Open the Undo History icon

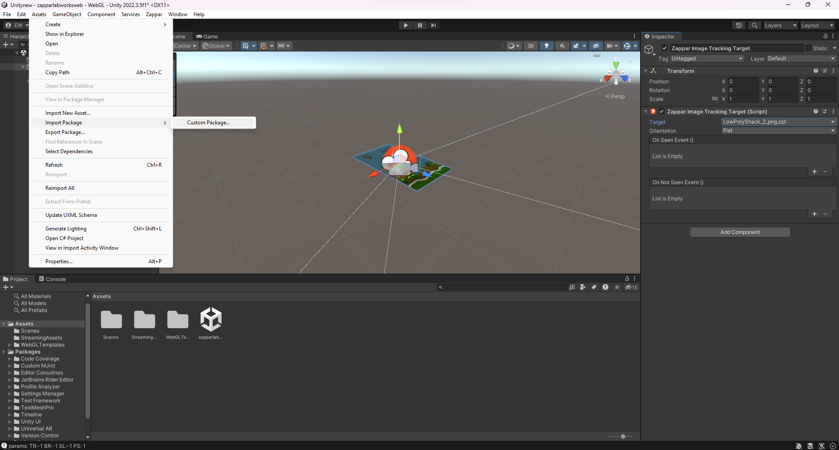[739, 25]
